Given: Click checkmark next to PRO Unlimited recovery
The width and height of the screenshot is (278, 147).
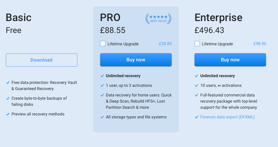Looking at the screenshot, I should coord(102,76).
